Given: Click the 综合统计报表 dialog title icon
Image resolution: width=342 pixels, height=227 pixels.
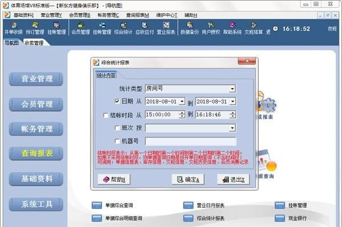Looking at the screenshot, I should [x=96, y=63].
